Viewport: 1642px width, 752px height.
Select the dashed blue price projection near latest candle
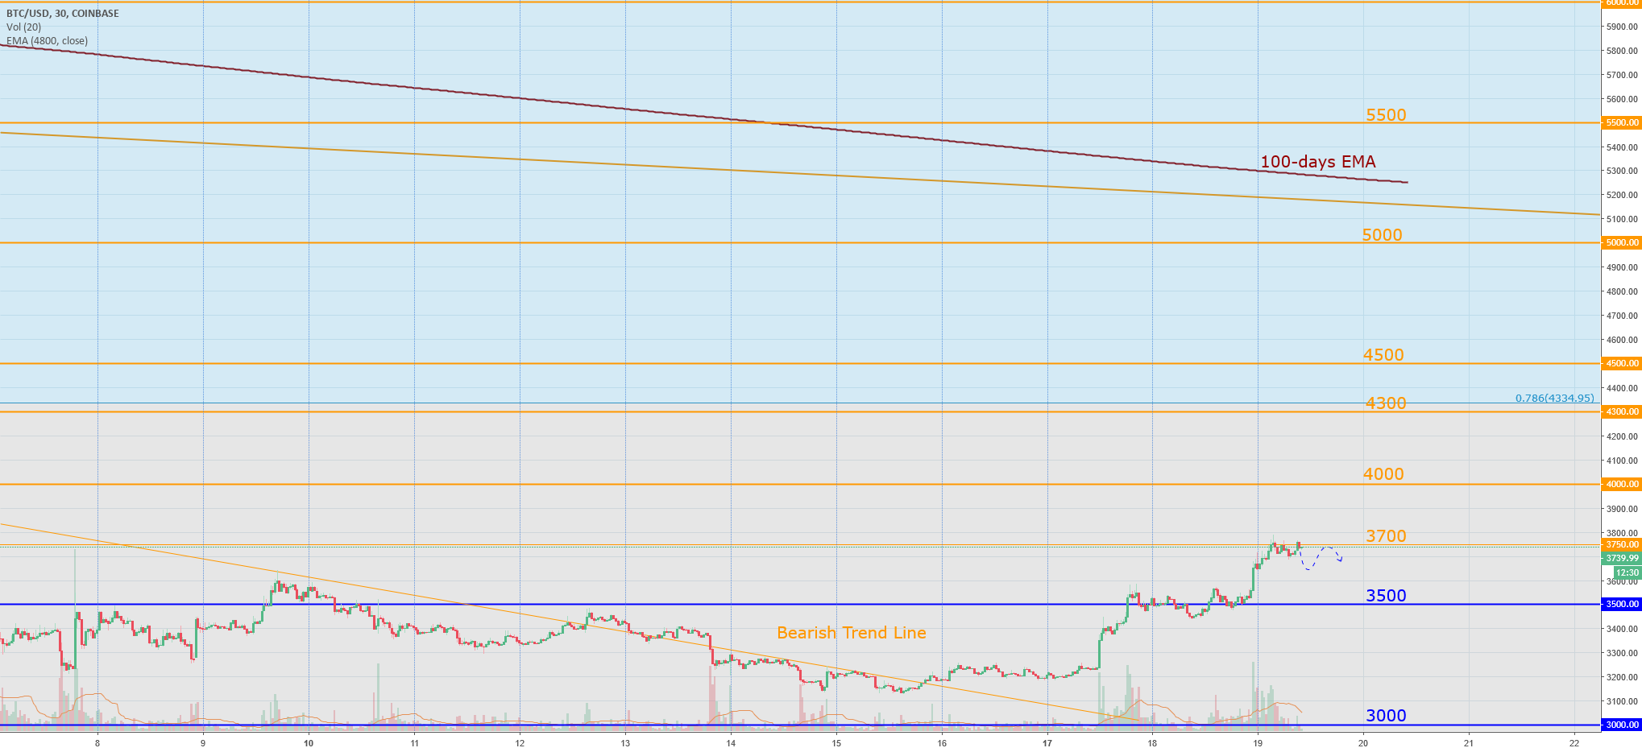click(x=1322, y=560)
